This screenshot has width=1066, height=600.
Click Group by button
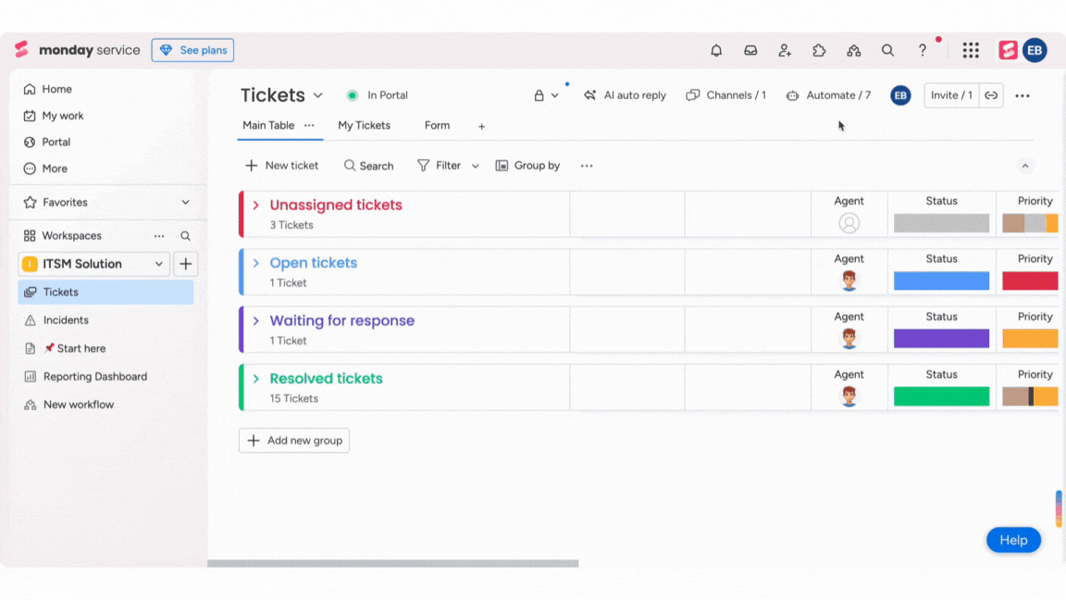[x=527, y=166]
